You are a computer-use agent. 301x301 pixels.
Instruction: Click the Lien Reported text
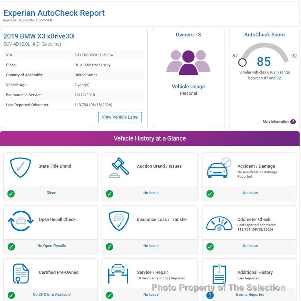(248, 278)
